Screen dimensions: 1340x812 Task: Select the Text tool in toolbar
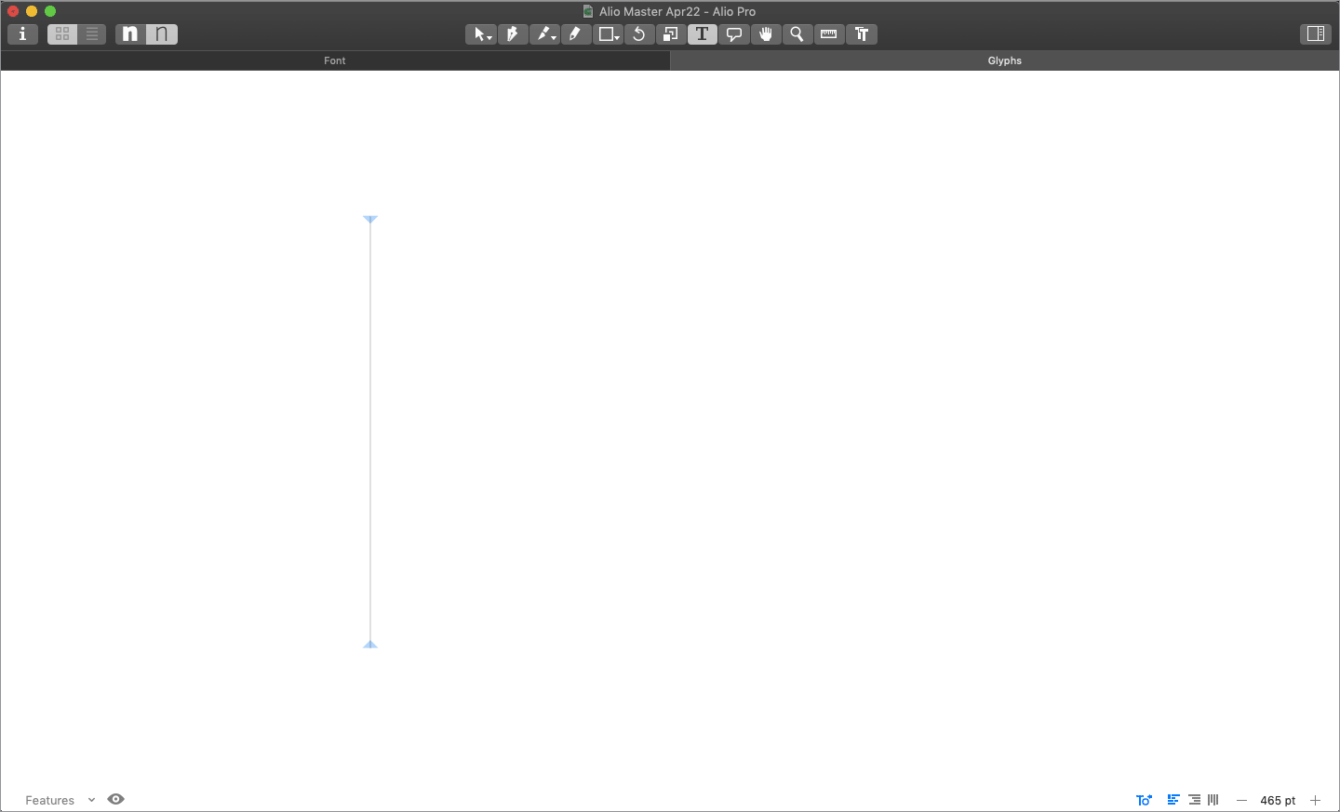(x=702, y=34)
